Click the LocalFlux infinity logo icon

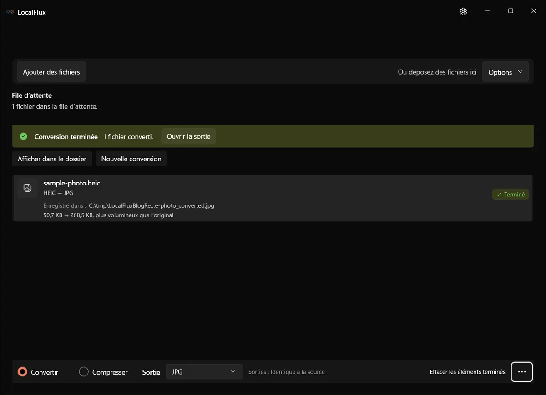click(10, 12)
